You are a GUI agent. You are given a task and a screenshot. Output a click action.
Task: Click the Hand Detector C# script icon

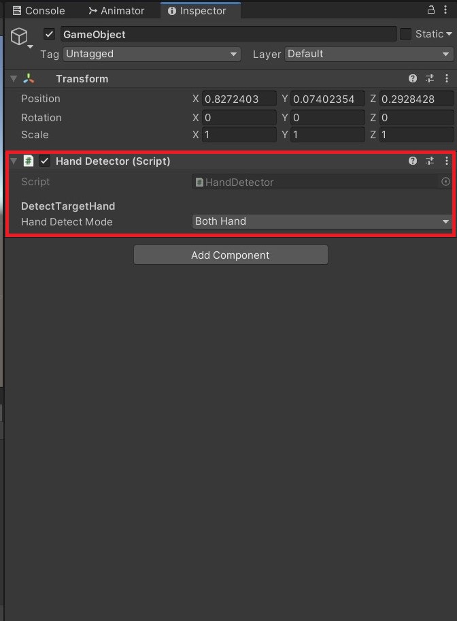point(29,161)
